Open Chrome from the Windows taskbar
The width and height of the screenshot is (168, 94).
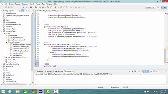[x=33, y=91]
